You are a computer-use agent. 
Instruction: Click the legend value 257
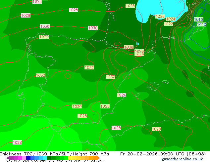tap(9, 161)
